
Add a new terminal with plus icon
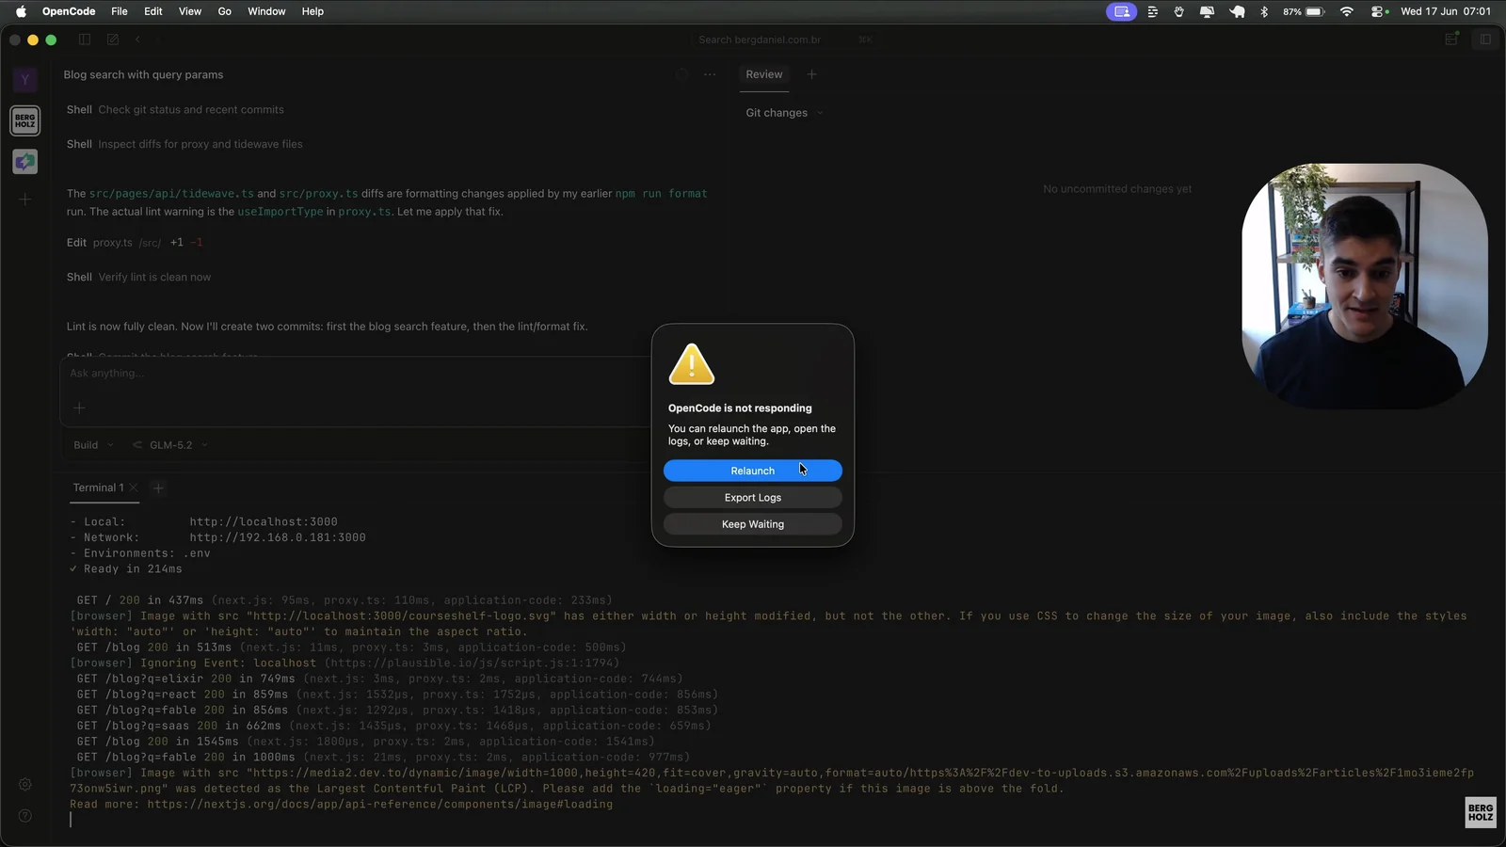(x=158, y=487)
